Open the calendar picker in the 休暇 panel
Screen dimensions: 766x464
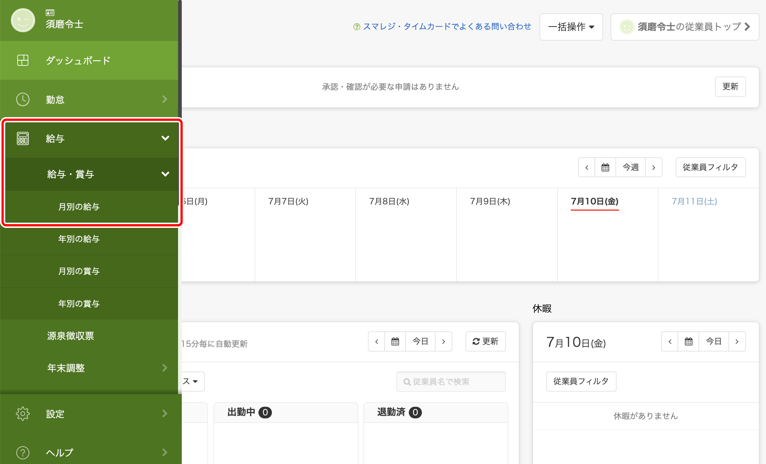click(x=689, y=341)
